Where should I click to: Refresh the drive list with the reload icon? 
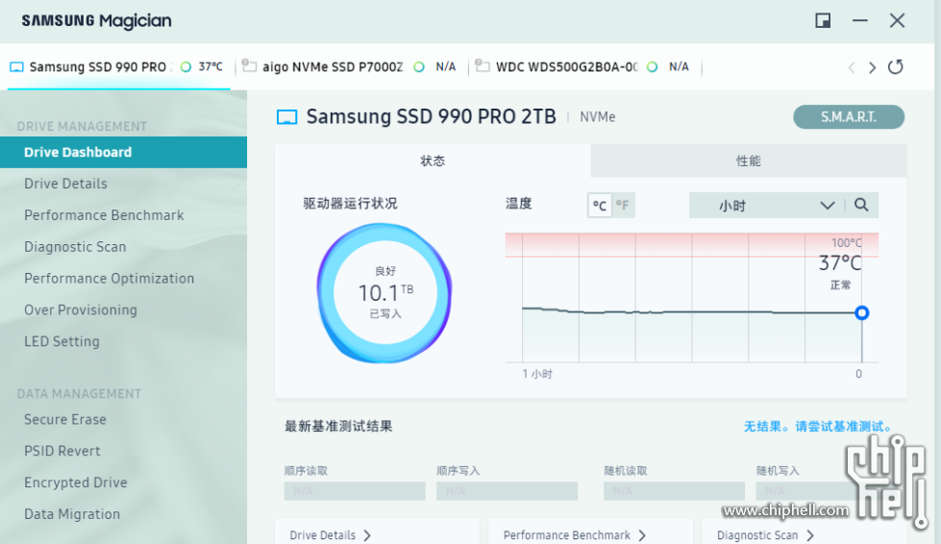(896, 66)
